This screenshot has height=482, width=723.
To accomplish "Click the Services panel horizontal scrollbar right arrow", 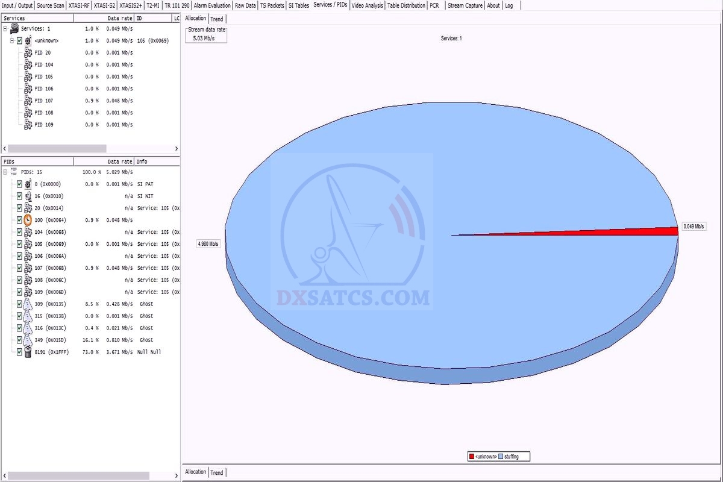I will coord(177,148).
